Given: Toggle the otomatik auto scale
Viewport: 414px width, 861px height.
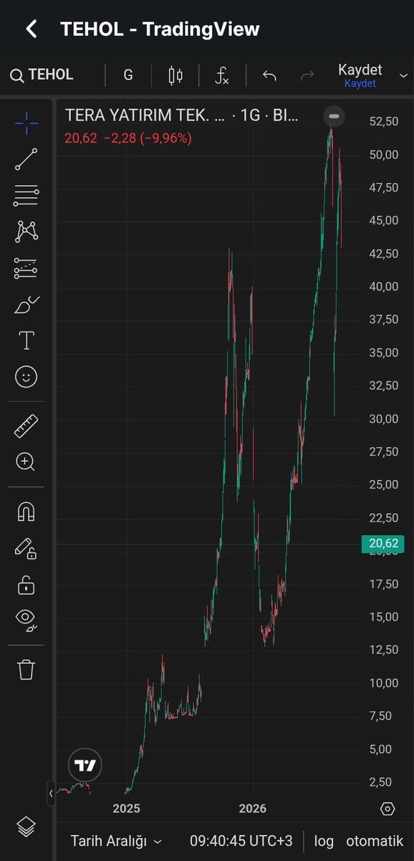Looking at the screenshot, I should click(375, 841).
